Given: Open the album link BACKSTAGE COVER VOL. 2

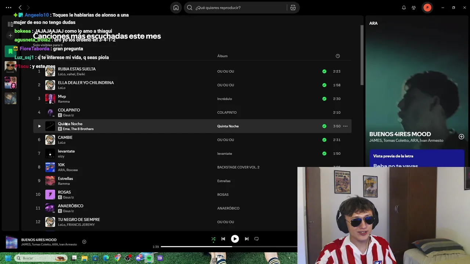Looking at the screenshot, I should pyautogui.click(x=238, y=167).
